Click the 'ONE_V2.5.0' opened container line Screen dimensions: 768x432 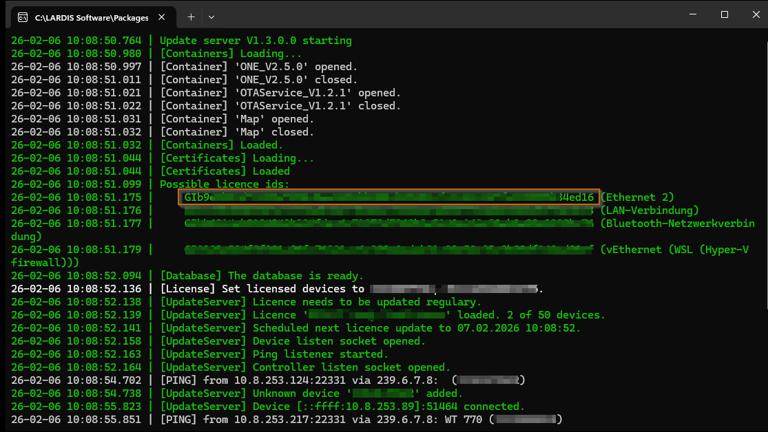[x=258, y=67]
